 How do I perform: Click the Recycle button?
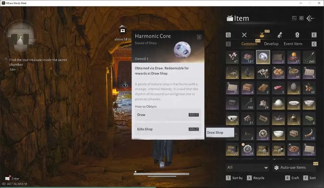click(256, 178)
